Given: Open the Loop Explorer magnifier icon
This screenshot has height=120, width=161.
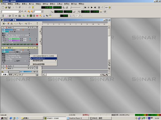Looking at the screenshot, I should [x=23, y=16].
